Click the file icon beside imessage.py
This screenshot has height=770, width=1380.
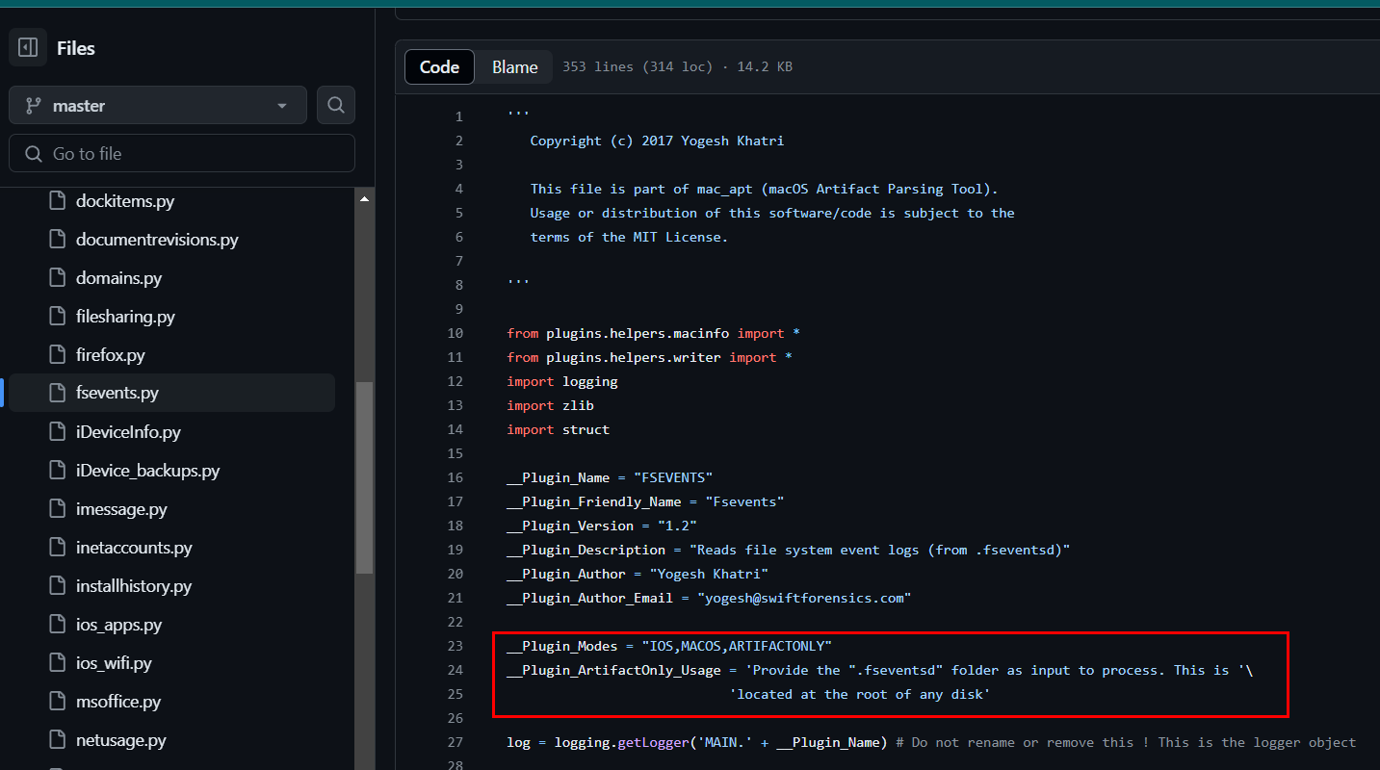[x=58, y=509]
